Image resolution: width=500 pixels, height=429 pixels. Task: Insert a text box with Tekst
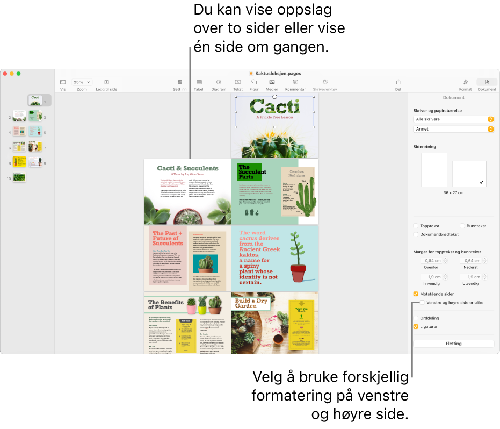[x=238, y=82]
